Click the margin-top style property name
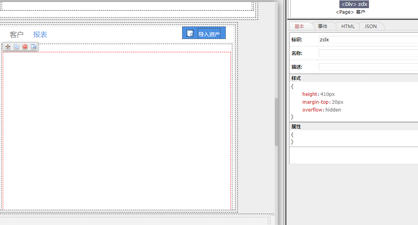 click(x=315, y=102)
